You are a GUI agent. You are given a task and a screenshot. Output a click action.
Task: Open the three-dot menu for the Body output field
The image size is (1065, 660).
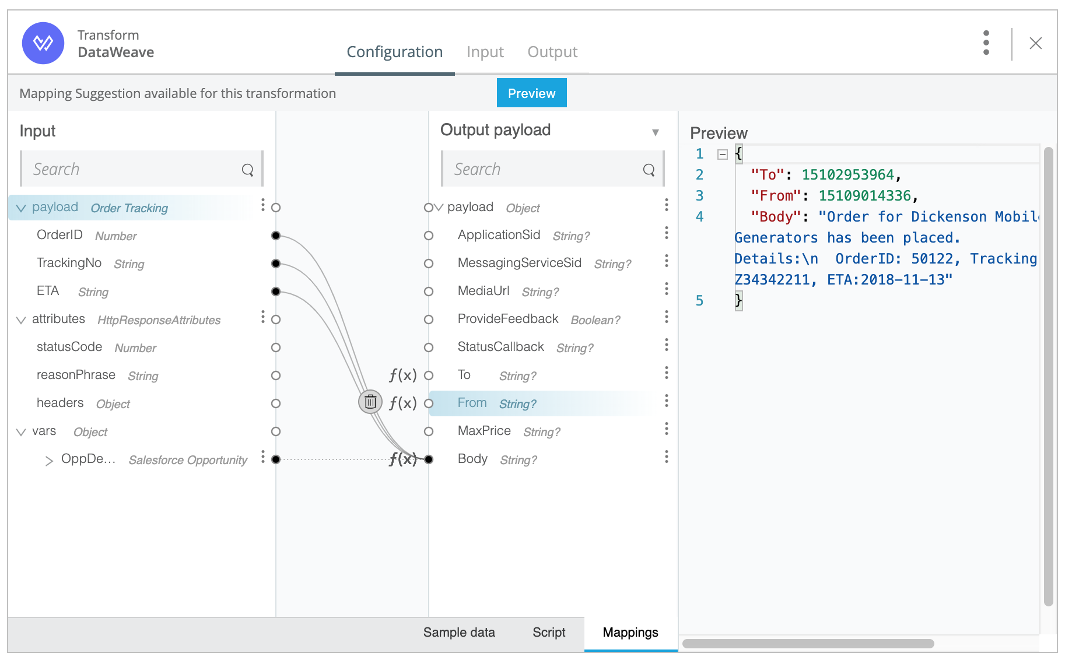tap(667, 458)
